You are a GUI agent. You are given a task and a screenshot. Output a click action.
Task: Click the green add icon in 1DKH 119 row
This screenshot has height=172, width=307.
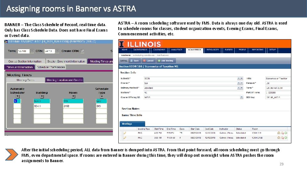pyautogui.click(x=286, y=133)
